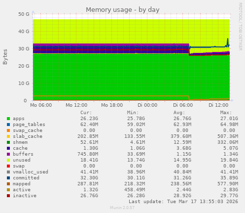The height and width of the screenshot is (213, 245).
Task: Click the 'active' legend label
Action: 22,190
